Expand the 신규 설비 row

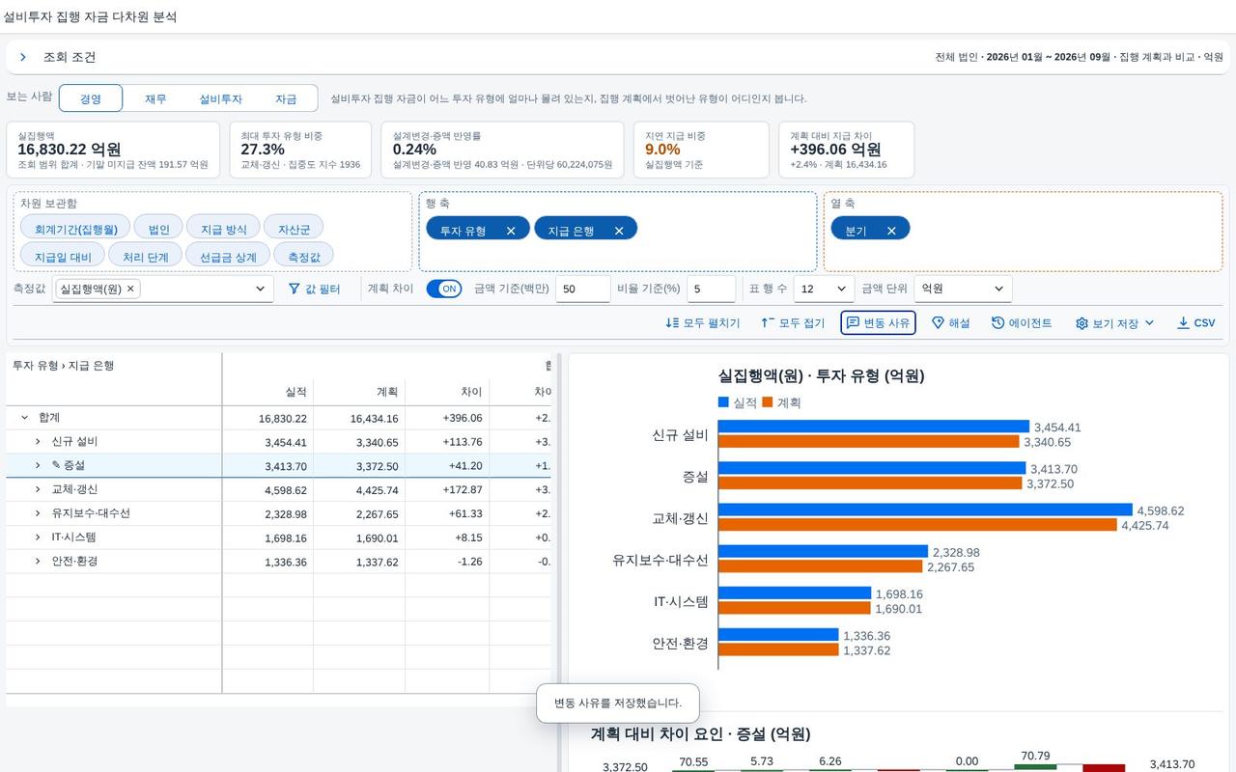(x=38, y=442)
